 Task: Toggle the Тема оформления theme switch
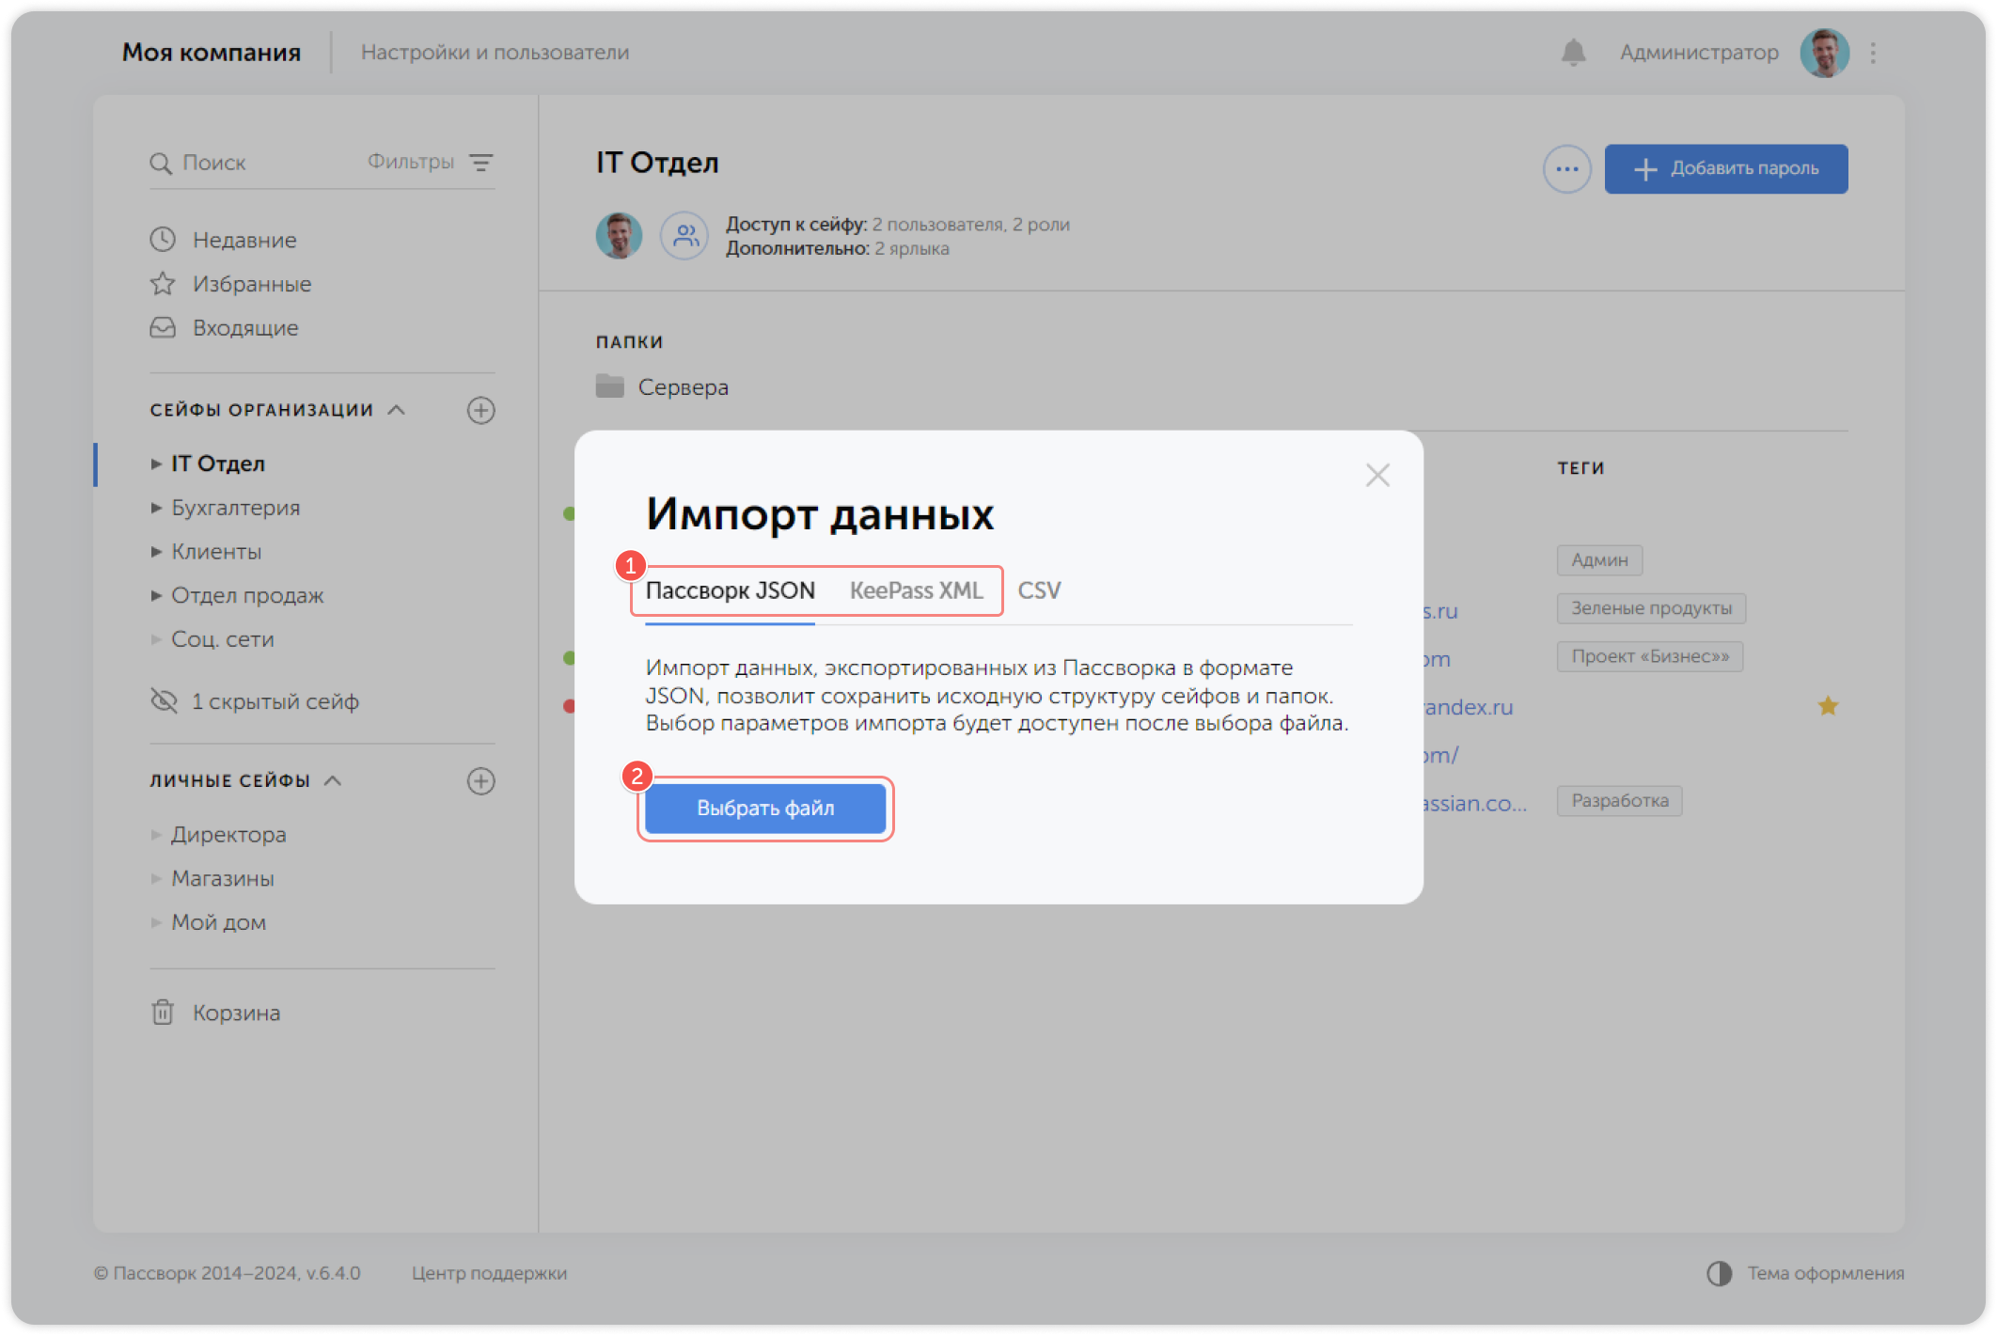pyautogui.click(x=1721, y=1274)
